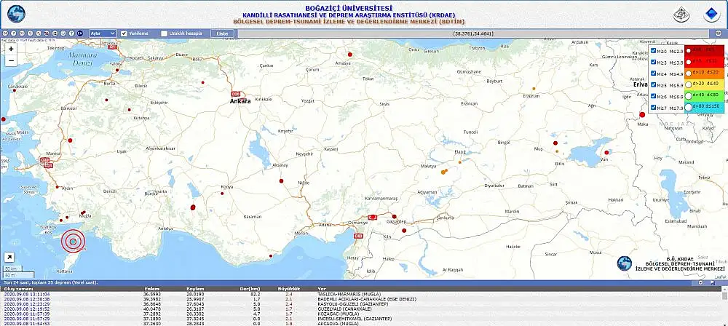Click the Ankara label on the map
This screenshot has height=326, width=728.
click(x=240, y=100)
